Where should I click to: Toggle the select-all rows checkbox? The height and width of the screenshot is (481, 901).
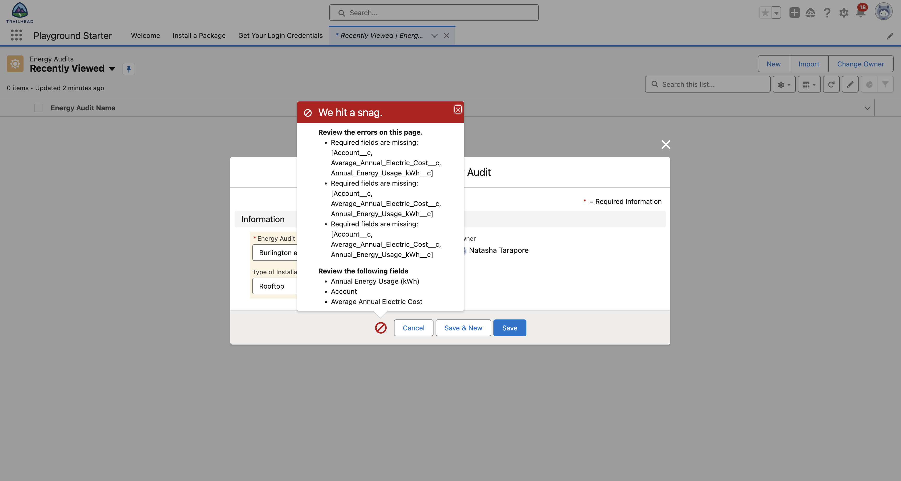(38, 108)
